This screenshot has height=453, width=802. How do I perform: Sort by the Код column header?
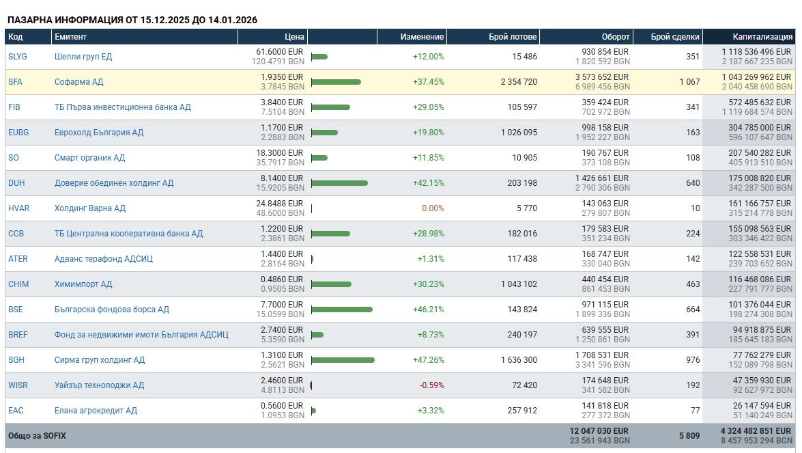point(16,37)
